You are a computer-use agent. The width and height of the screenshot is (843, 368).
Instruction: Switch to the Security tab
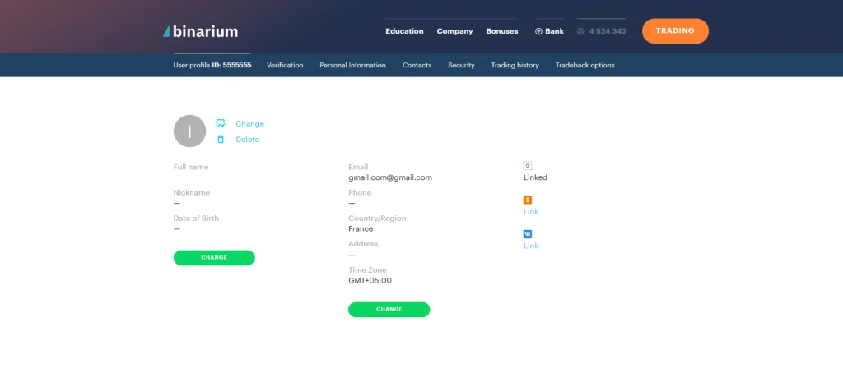(461, 65)
